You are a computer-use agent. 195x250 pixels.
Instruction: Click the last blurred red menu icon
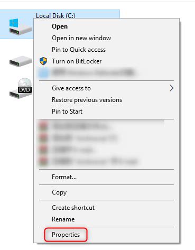[43, 161]
